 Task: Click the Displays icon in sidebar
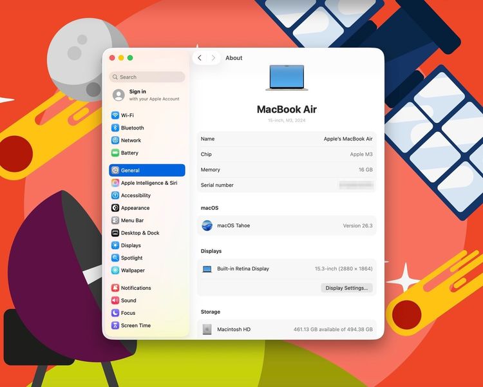[x=115, y=245]
